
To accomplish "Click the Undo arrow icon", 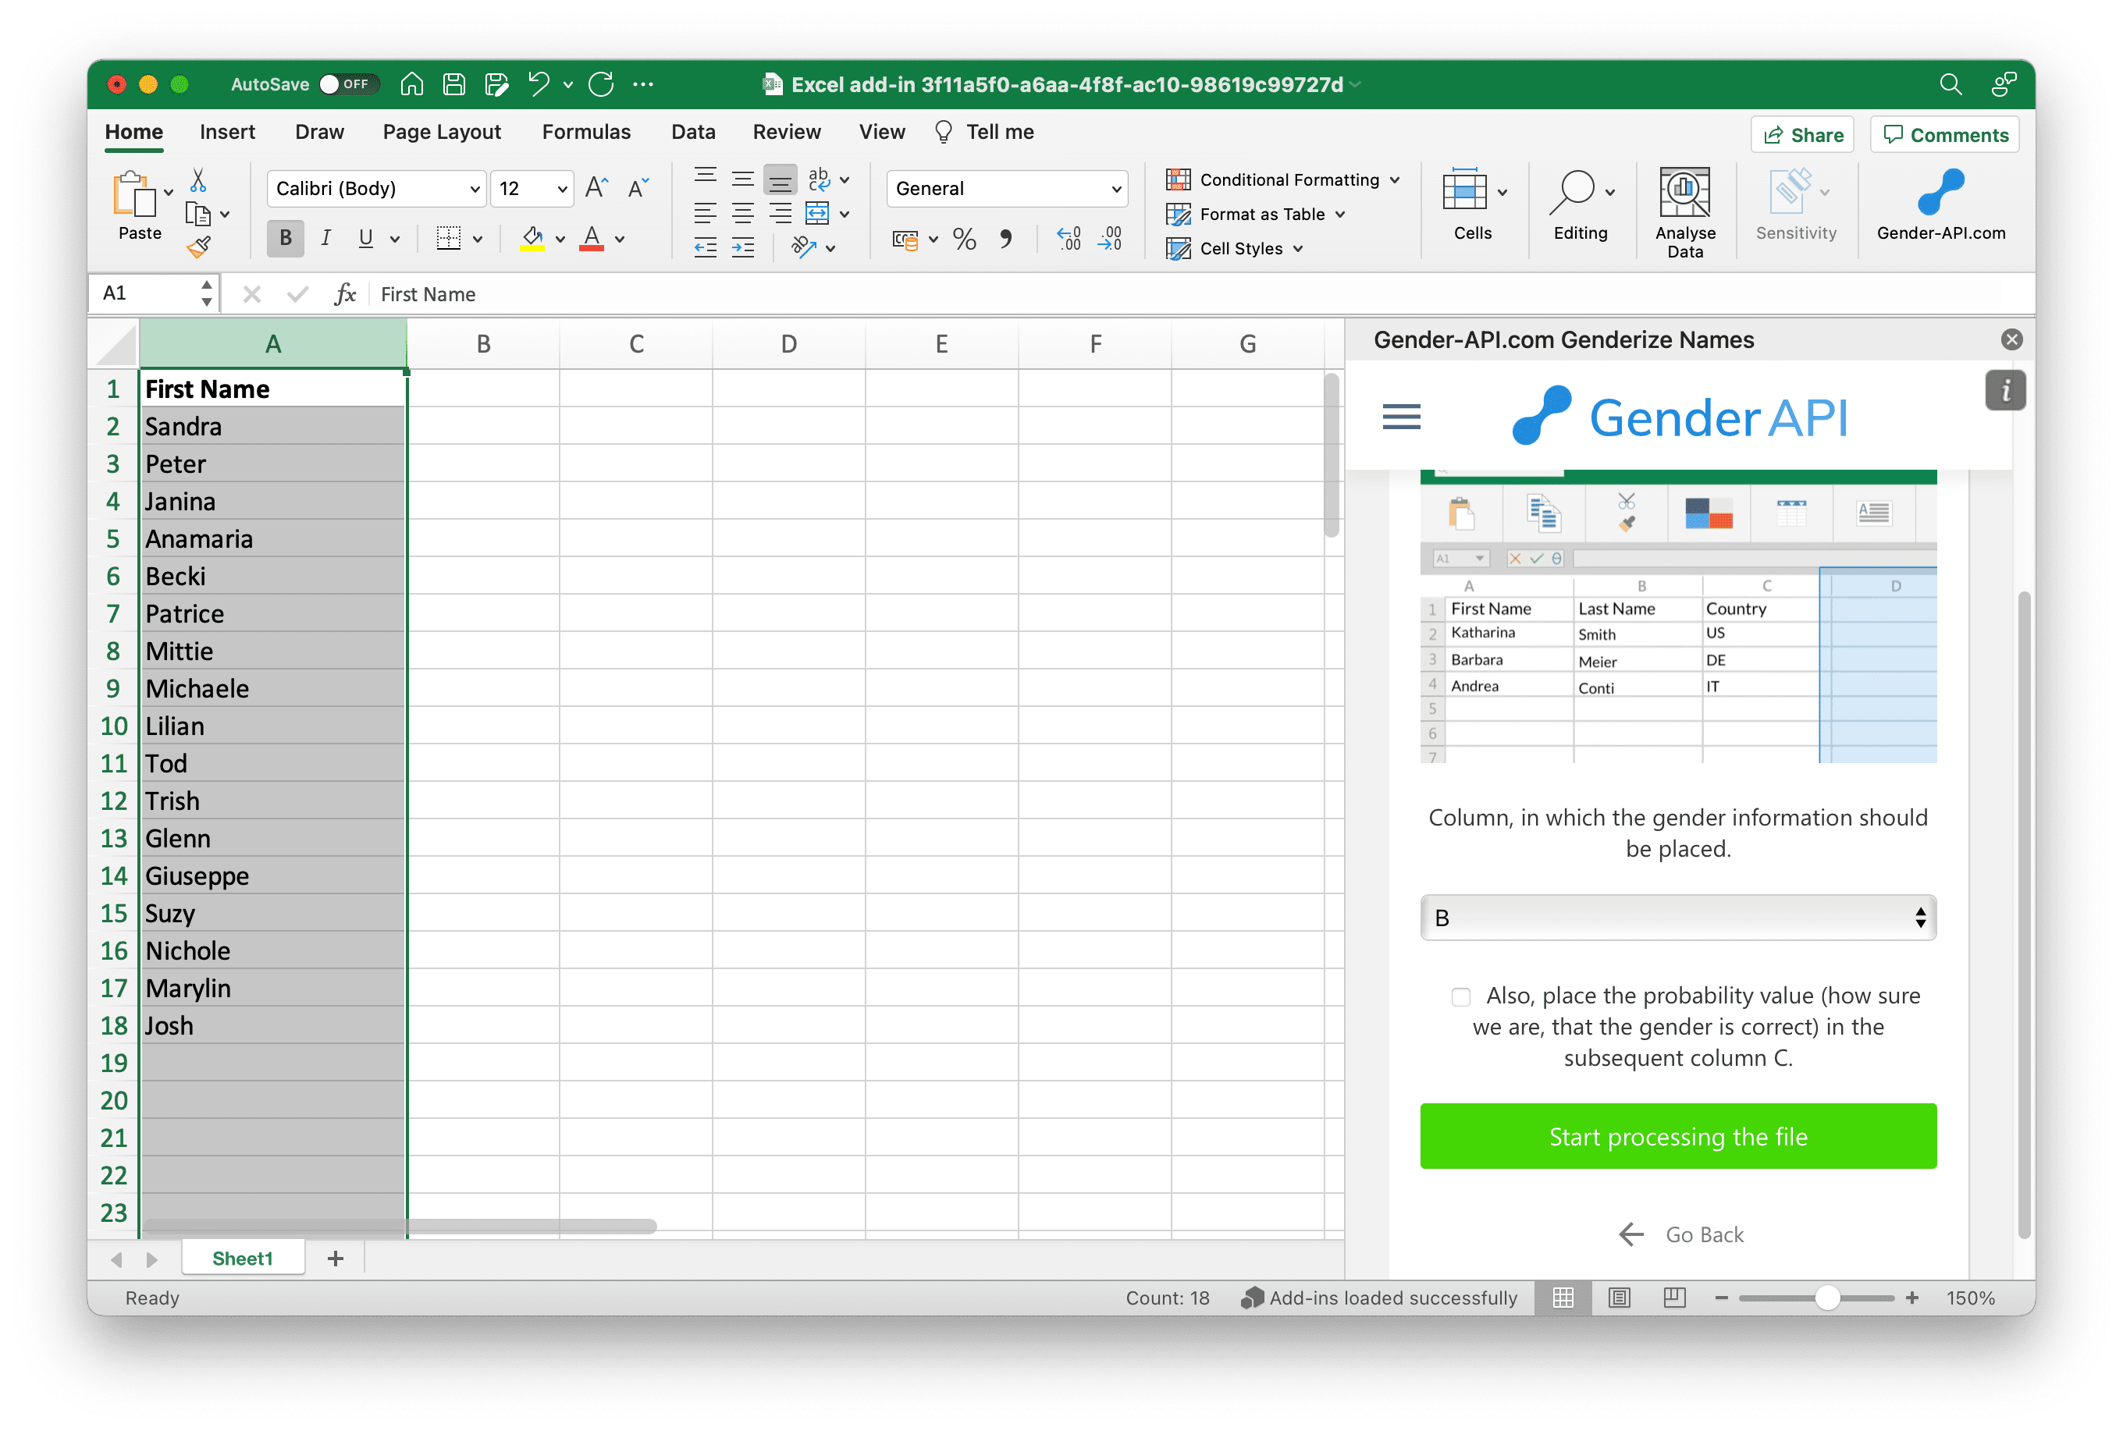I will coord(539,84).
